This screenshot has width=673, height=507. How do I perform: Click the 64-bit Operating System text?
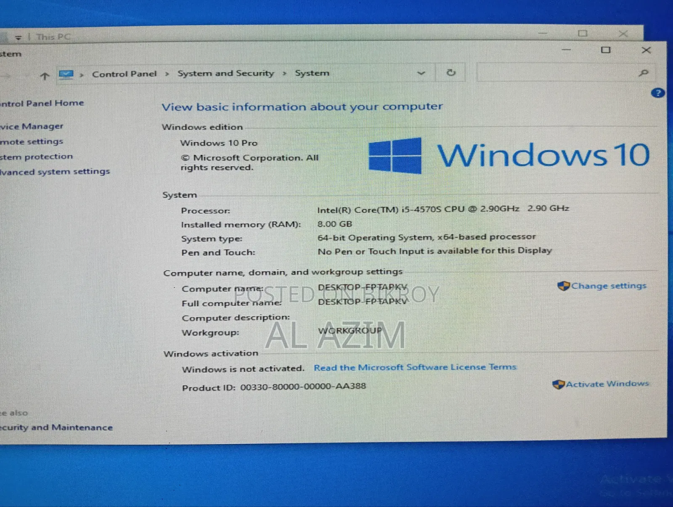[x=427, y=237]
